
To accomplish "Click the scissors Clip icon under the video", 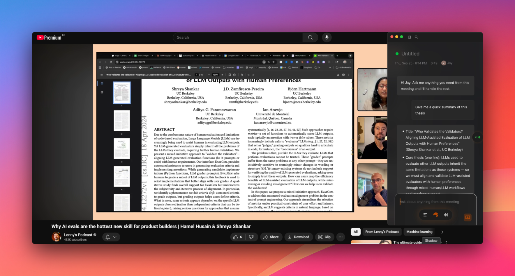I will pyautogui.click(x=320, y=237).
